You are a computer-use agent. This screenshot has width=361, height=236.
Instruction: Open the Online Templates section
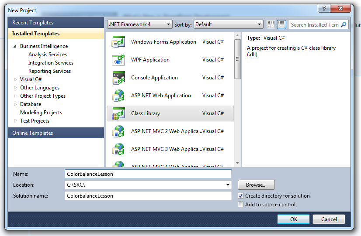click(x=56, y=133)
